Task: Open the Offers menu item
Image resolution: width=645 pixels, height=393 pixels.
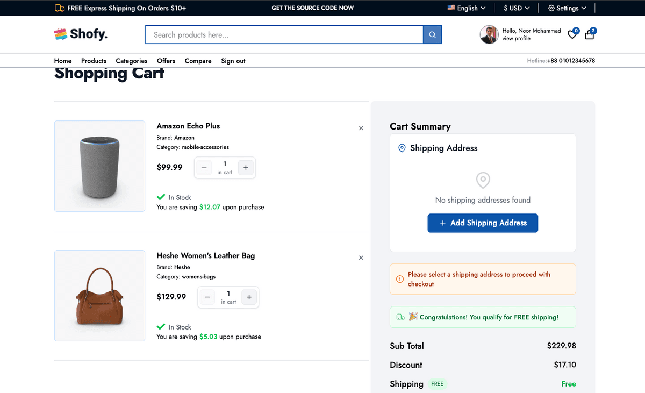Action: (x=166, y=61)
